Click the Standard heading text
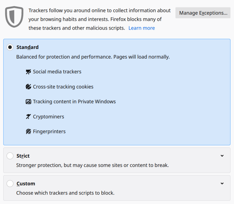Viewport: 234px width, 204px height. [x=27, y=47]
